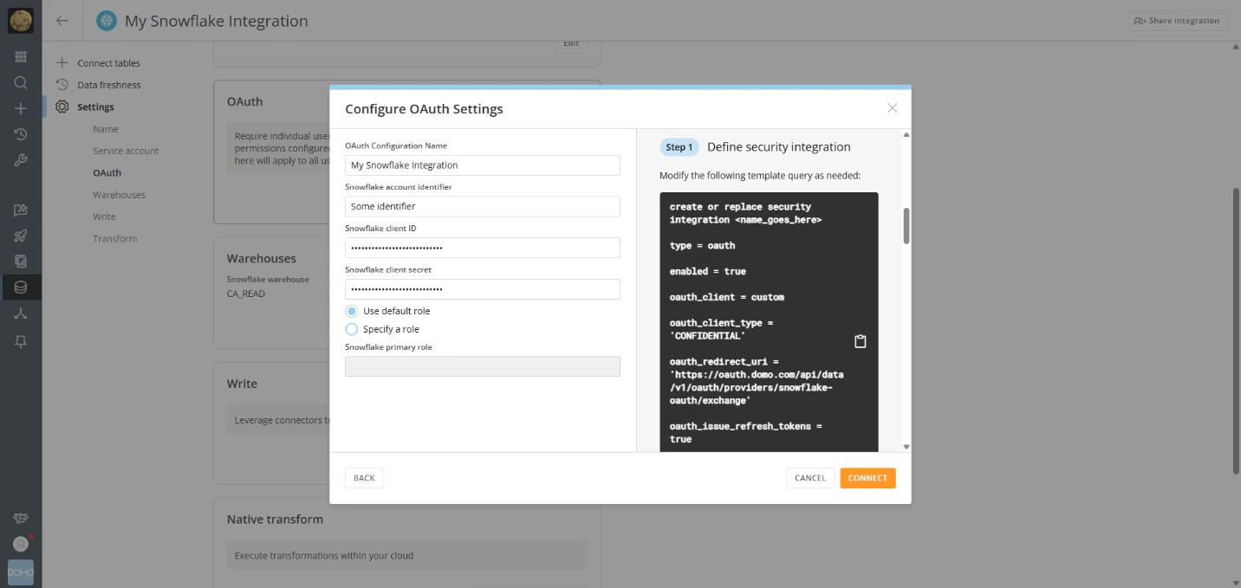This screenshot has width=1241, height=588.
Task: Click the main page vertical scrollbar
Action: [x=1237, y=330]
